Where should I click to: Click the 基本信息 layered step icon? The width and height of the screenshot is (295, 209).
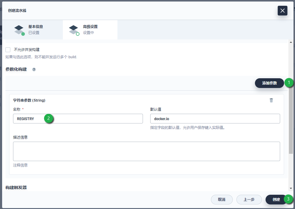[19, 30]
